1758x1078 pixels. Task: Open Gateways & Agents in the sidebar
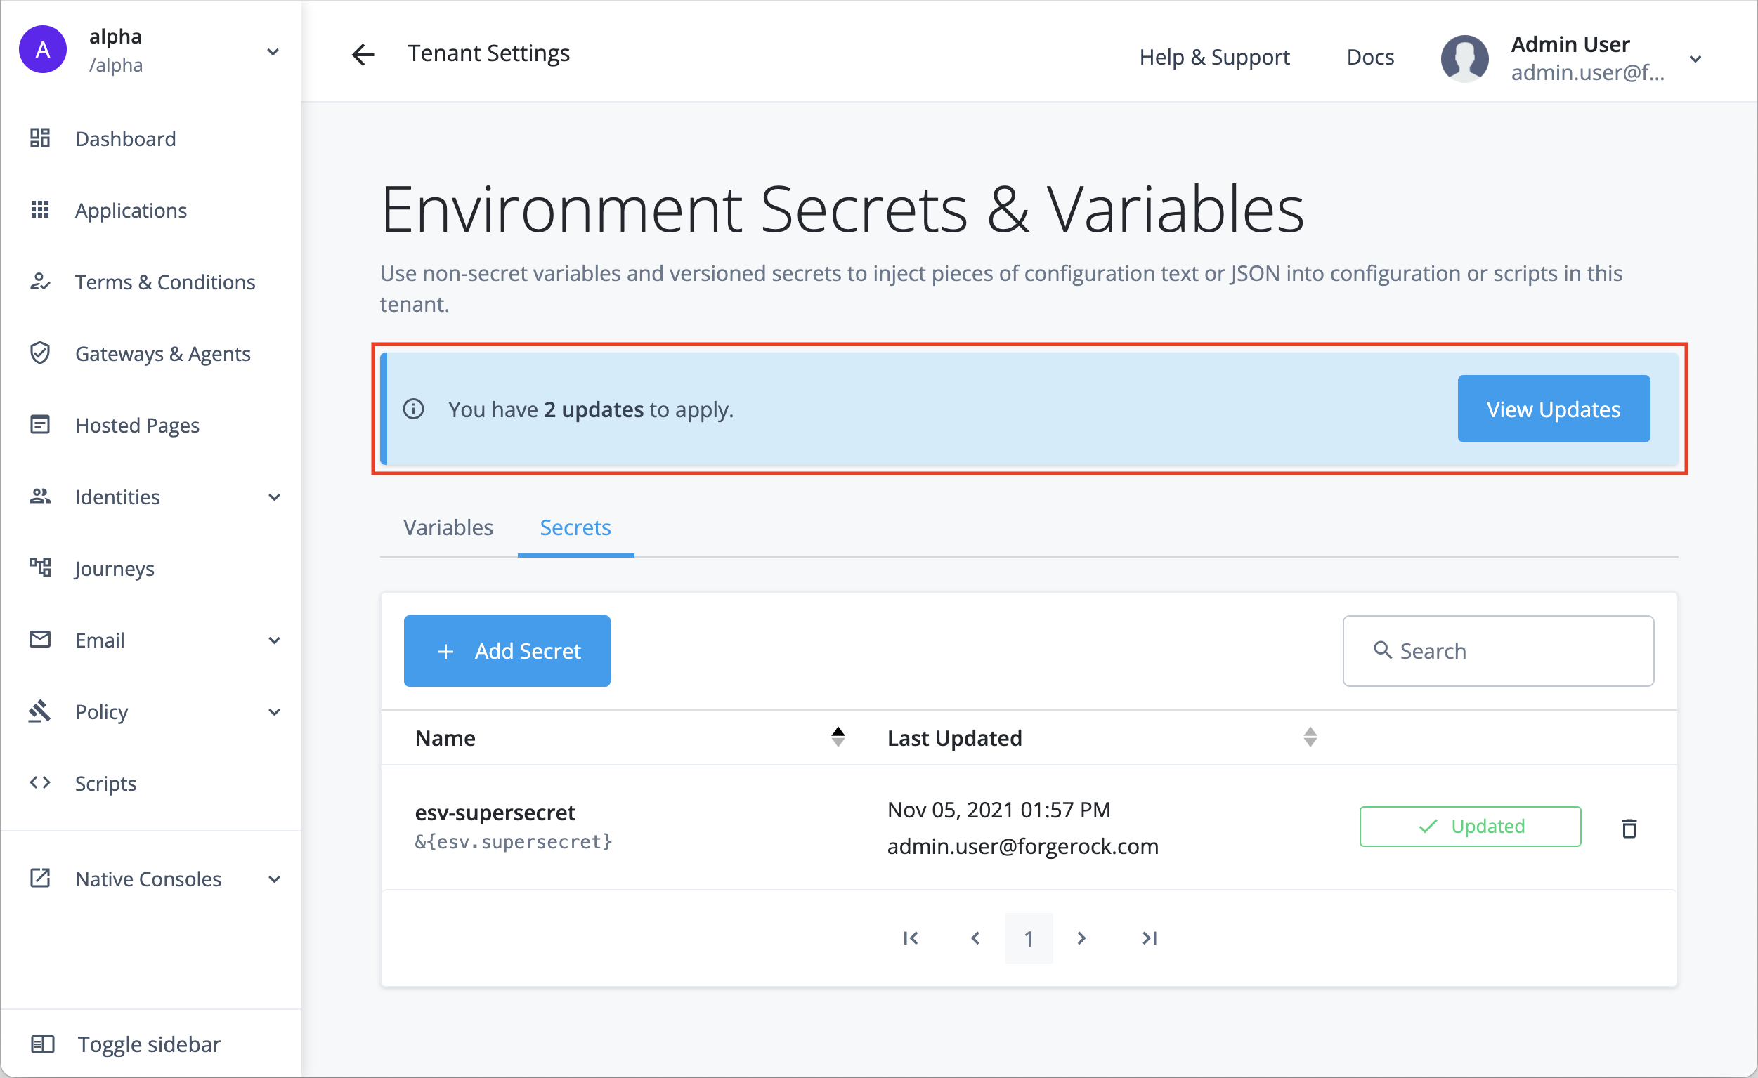pos(162,354)
